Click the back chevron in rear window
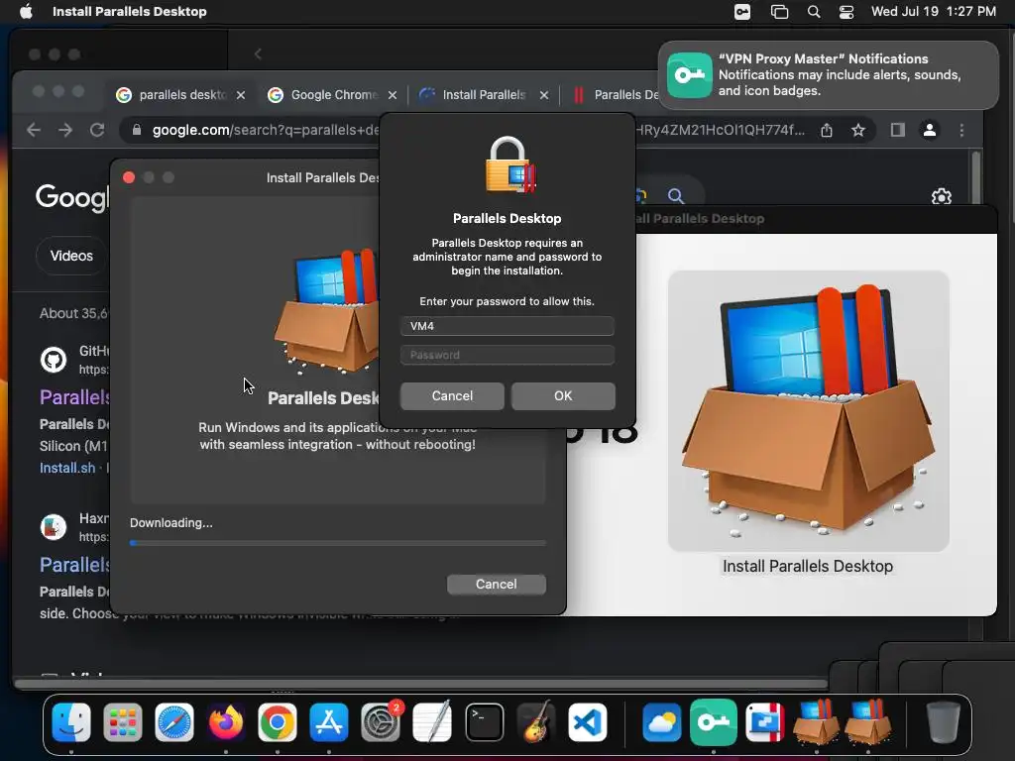1015x761 pixels. [258, 54]
